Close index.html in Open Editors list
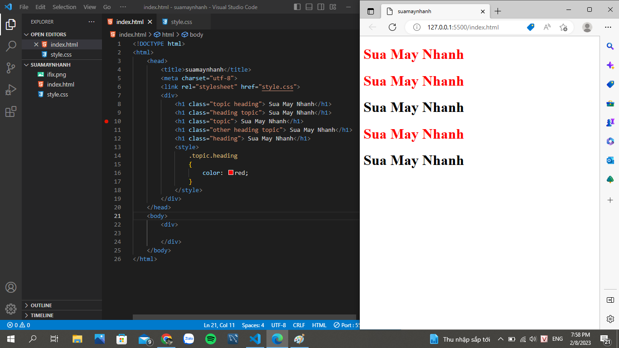 (36, 44)
